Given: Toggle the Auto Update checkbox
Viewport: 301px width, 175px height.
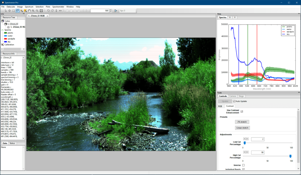Looking at the screenshot, I should click(x=234, y=101).
